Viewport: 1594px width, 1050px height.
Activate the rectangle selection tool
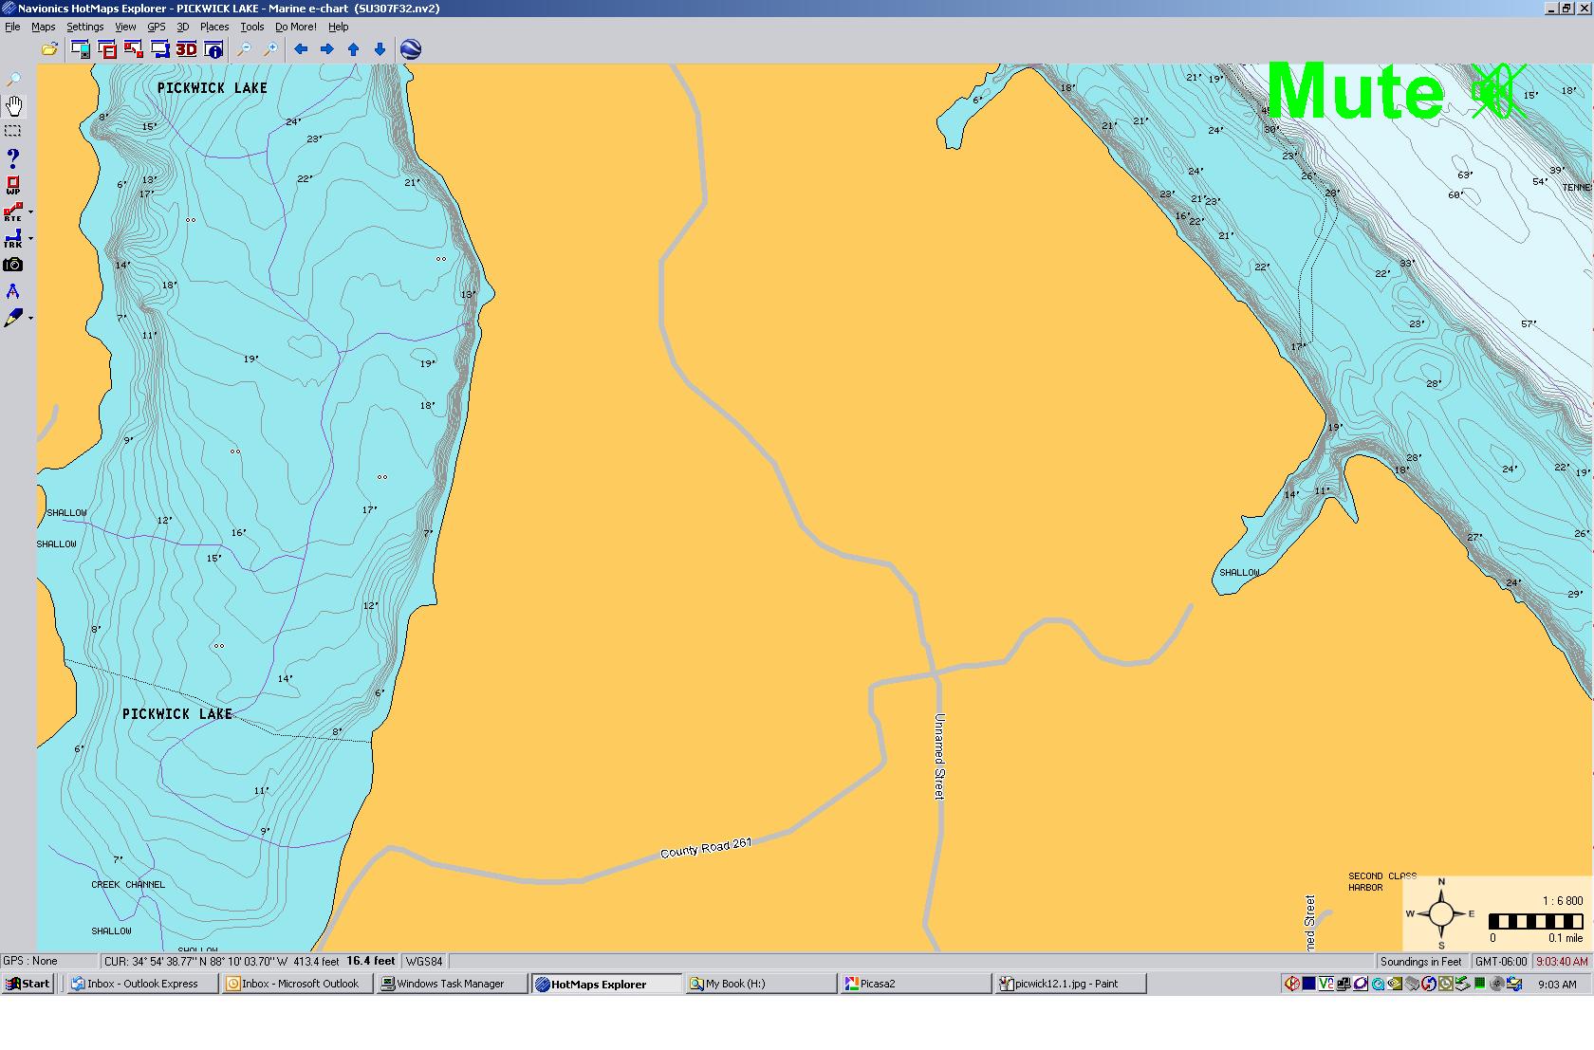click(x=13, y=131)
